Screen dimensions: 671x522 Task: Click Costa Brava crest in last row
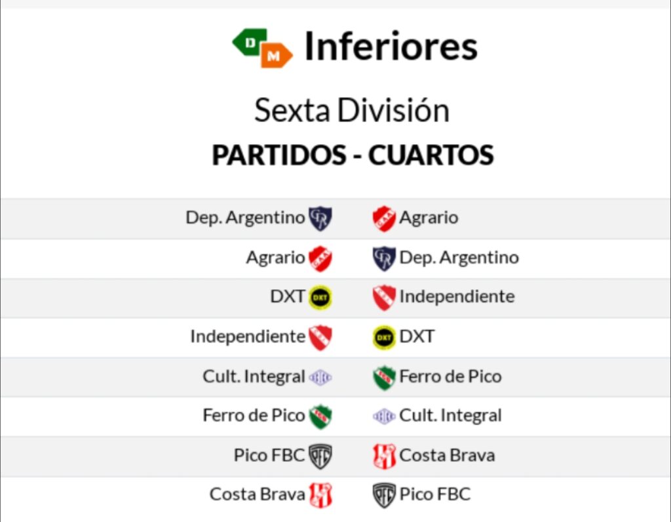click(320, 495)
